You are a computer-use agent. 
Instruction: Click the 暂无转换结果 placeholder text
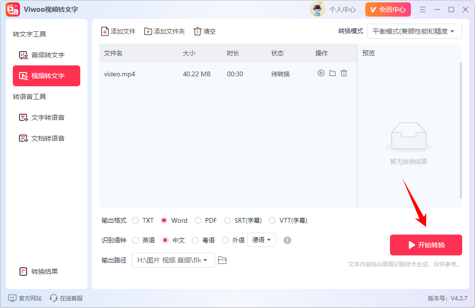pos(408,162)
